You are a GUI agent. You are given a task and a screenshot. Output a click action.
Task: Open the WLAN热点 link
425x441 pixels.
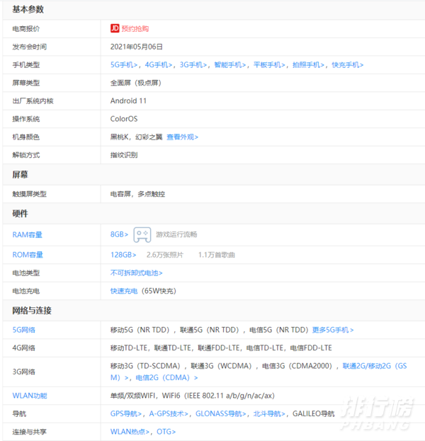click(x=130, y=432)
